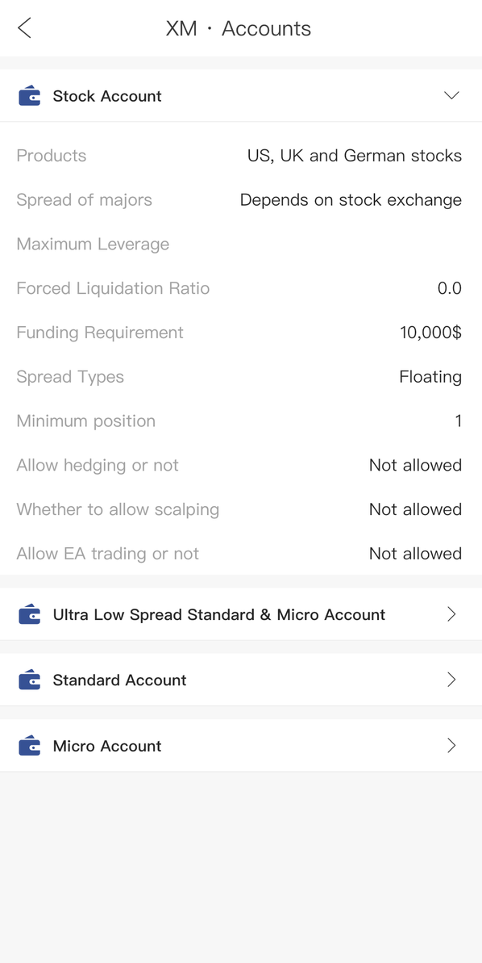Screen dimensions: 482x963
Task: Click the Depends on stock exchange value
Action: click(x=351, y=200)
